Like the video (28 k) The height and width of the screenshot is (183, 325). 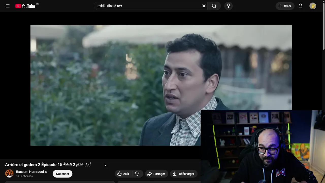pos(123,174)
